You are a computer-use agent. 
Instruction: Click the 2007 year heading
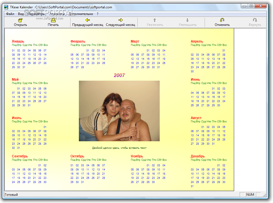pyautogui.click(x=119, y=75)
